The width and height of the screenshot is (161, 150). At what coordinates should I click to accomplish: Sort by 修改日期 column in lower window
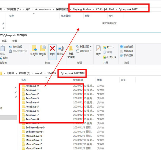point(78,80)
